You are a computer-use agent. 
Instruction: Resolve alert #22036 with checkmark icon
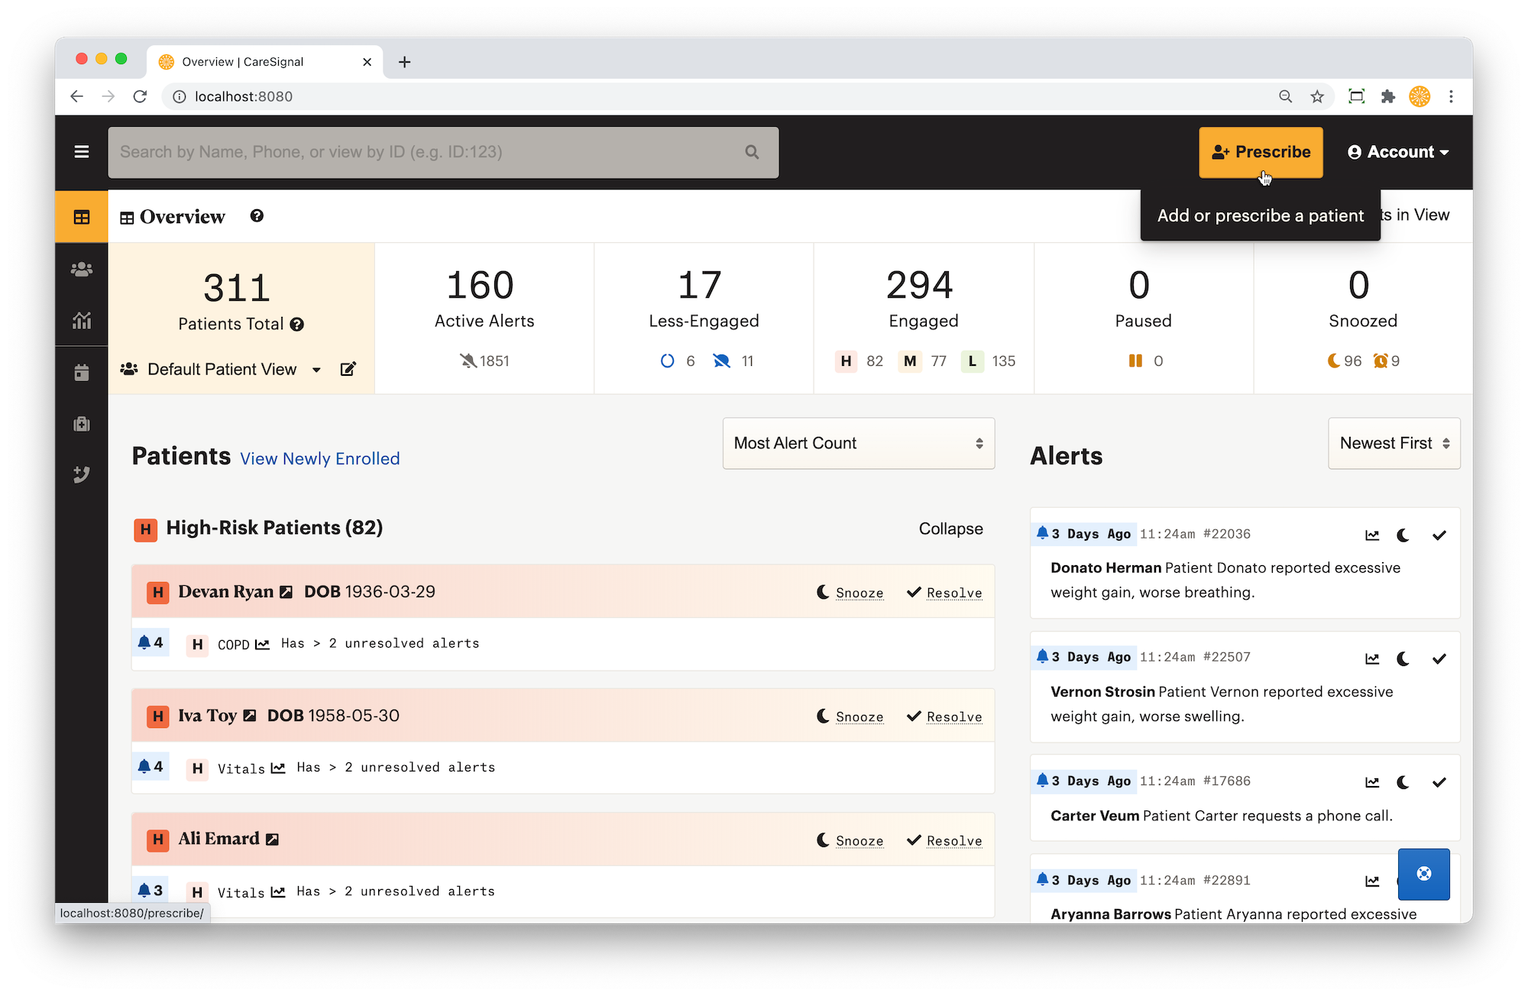point(1439,535)
